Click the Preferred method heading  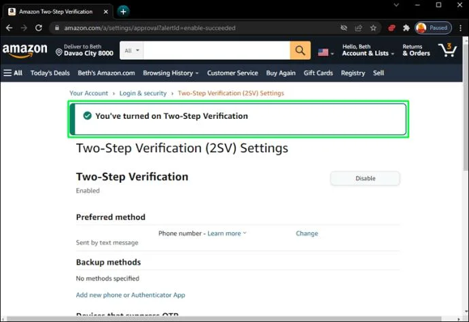(x=111, y=217)
